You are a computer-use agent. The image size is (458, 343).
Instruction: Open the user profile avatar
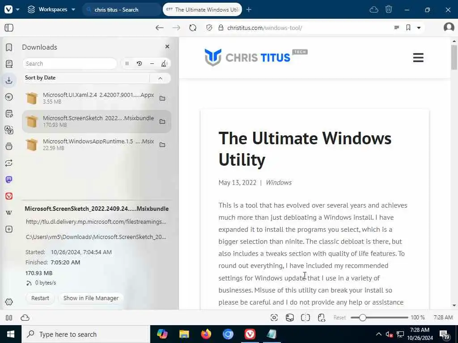click(x=449, y=27)
